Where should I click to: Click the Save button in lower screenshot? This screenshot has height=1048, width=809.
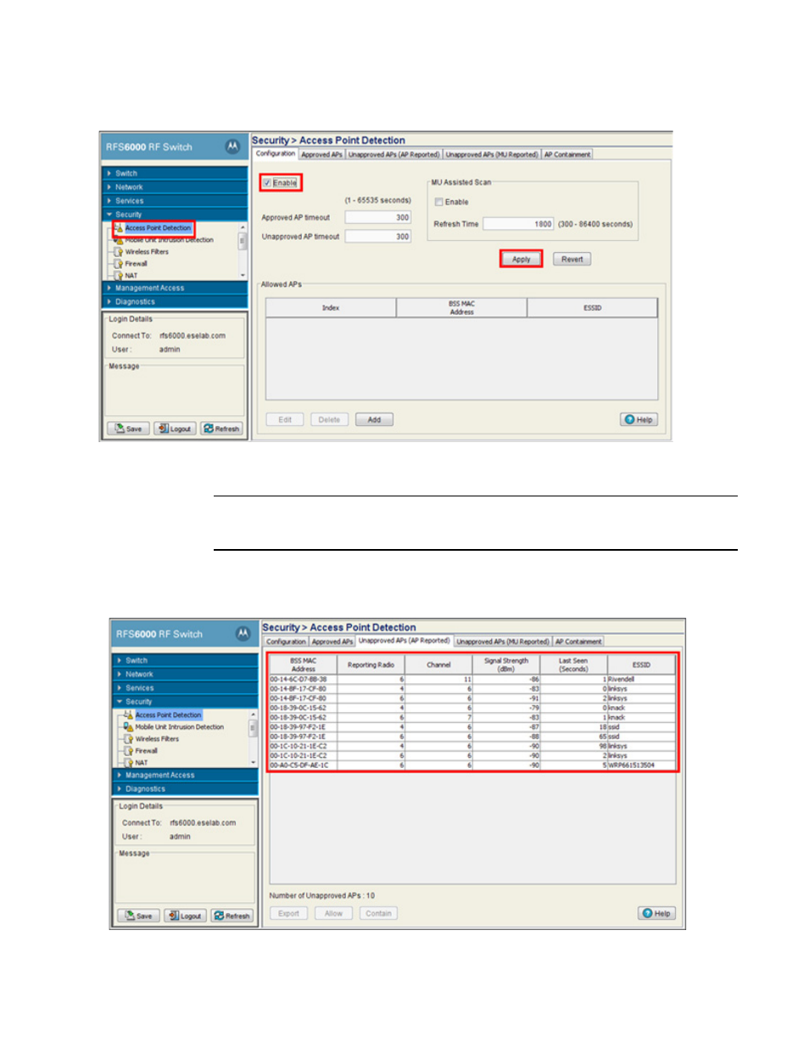tap(139, 916)
